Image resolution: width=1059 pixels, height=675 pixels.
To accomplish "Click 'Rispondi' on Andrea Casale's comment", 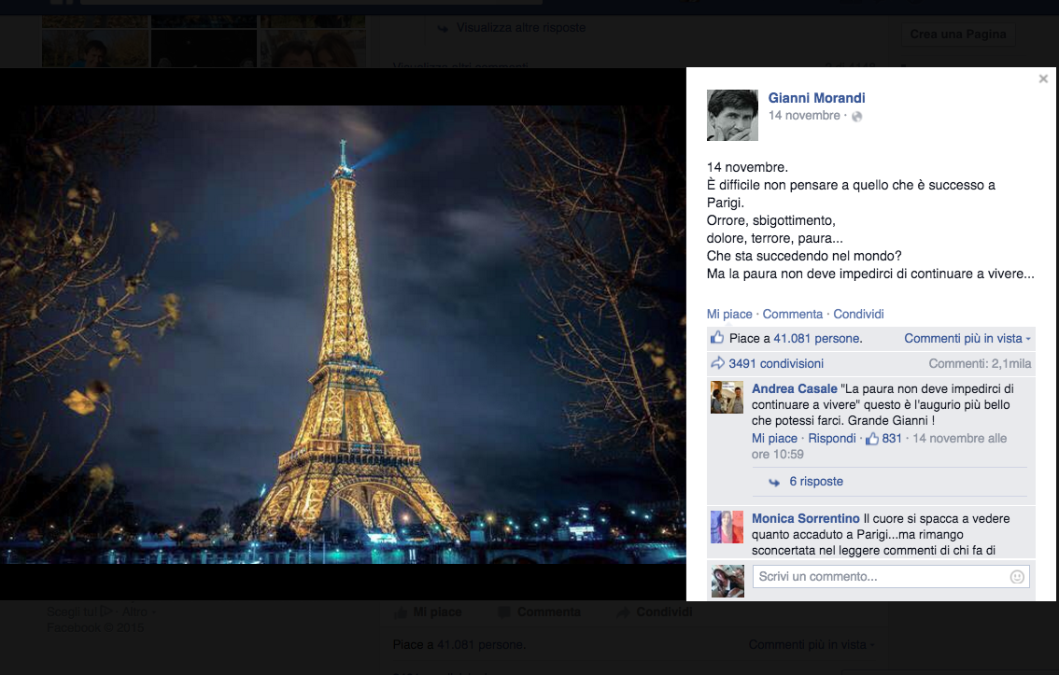I will [x=832, y=438].
